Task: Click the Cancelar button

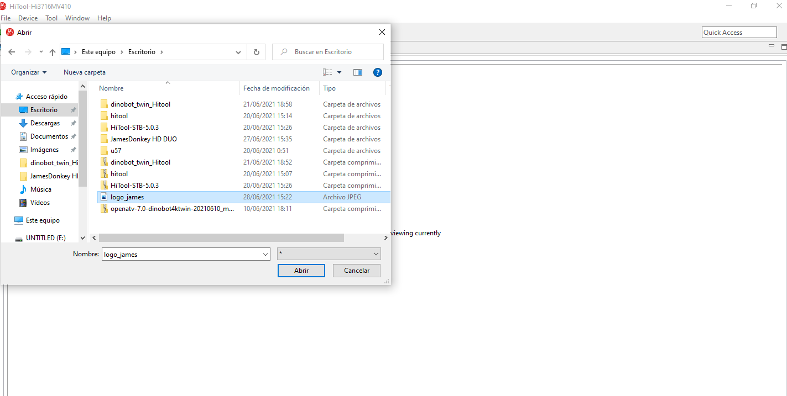Action: pos(357,271)
